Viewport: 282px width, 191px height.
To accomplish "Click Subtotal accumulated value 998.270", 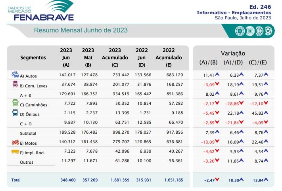I will click(121, 132).
